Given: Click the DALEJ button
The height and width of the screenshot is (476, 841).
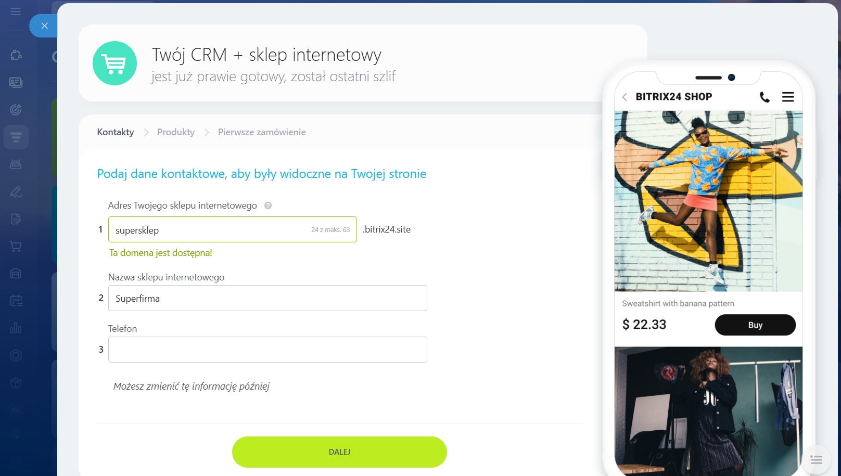Looking at the screenshot, I should pyautogui.click(x=339, y=452).
